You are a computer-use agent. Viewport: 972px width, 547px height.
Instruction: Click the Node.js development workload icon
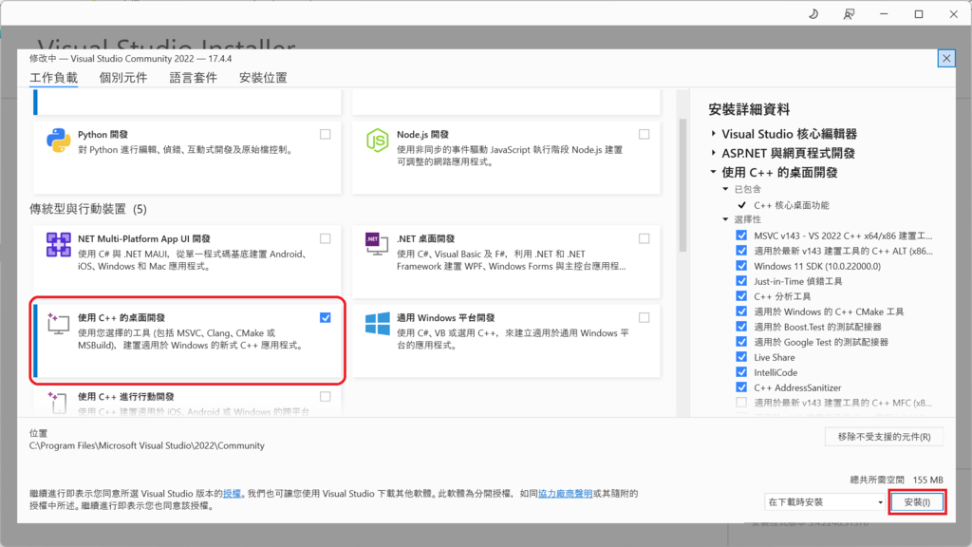coord(377,141)
